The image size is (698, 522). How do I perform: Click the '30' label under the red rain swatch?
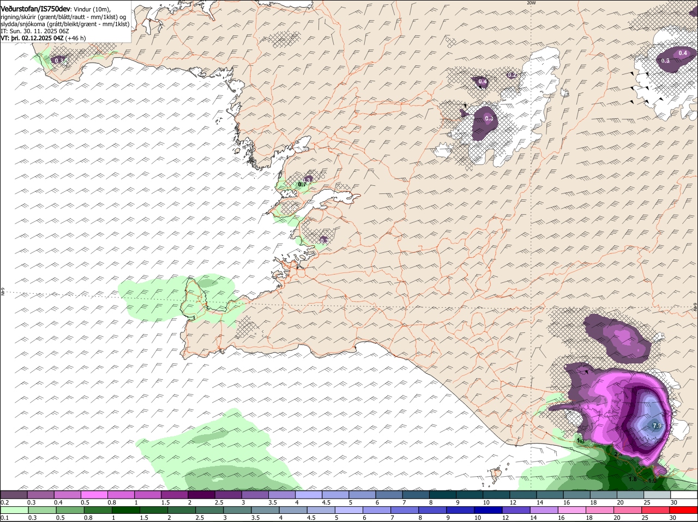(673, 518)
